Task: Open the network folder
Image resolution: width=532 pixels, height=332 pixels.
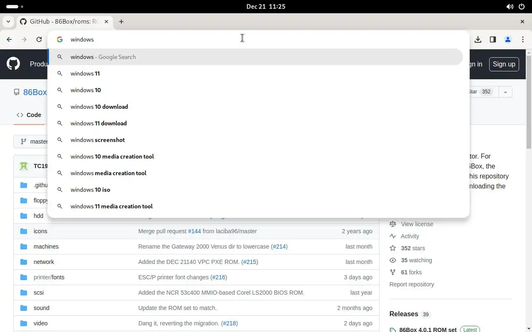Action: [x=44, y=262]
